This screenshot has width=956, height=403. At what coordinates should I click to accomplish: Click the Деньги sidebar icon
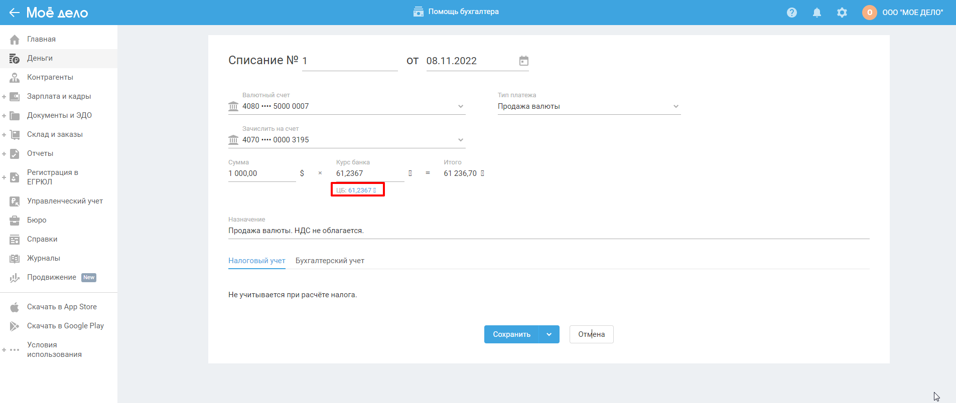pyautogui.click(x=15, y=58)
